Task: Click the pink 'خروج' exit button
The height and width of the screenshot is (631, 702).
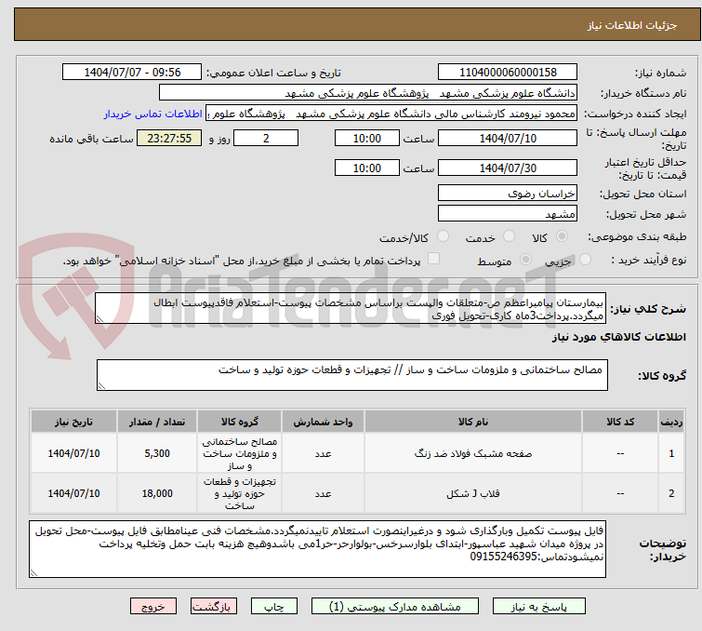Action: [153, 606]
